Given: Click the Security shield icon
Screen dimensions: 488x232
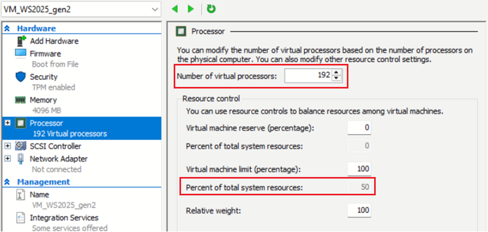Looking at the screenshot, I should click(20, 77).
